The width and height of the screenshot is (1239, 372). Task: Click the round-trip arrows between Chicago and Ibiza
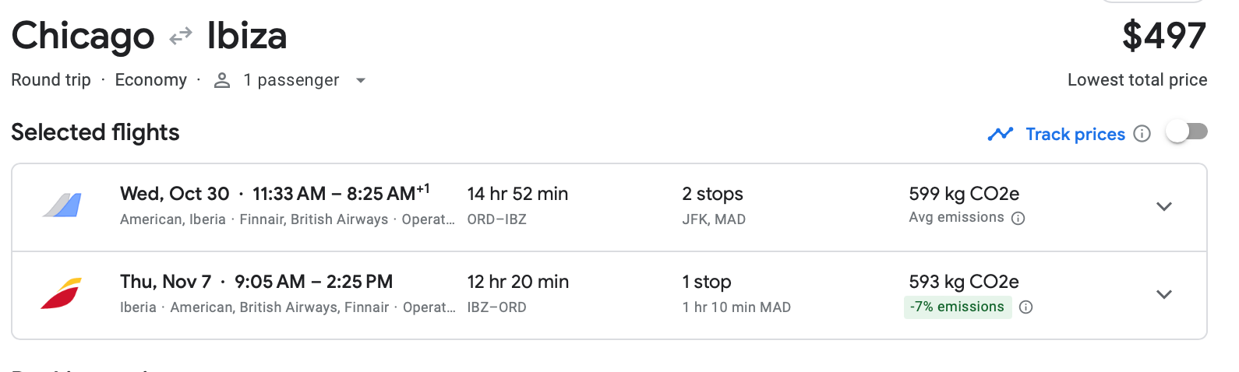(x=181, y=37)
